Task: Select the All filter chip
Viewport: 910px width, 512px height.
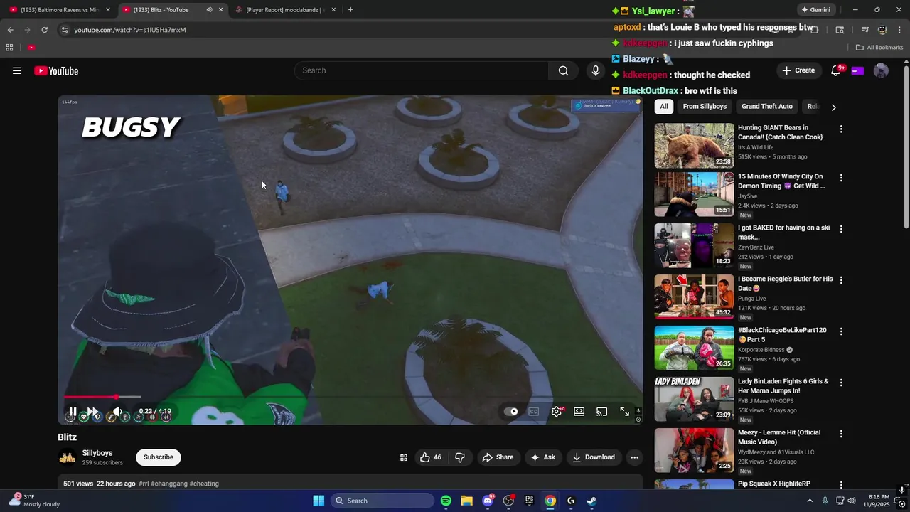Action: (x=663, y=107)
